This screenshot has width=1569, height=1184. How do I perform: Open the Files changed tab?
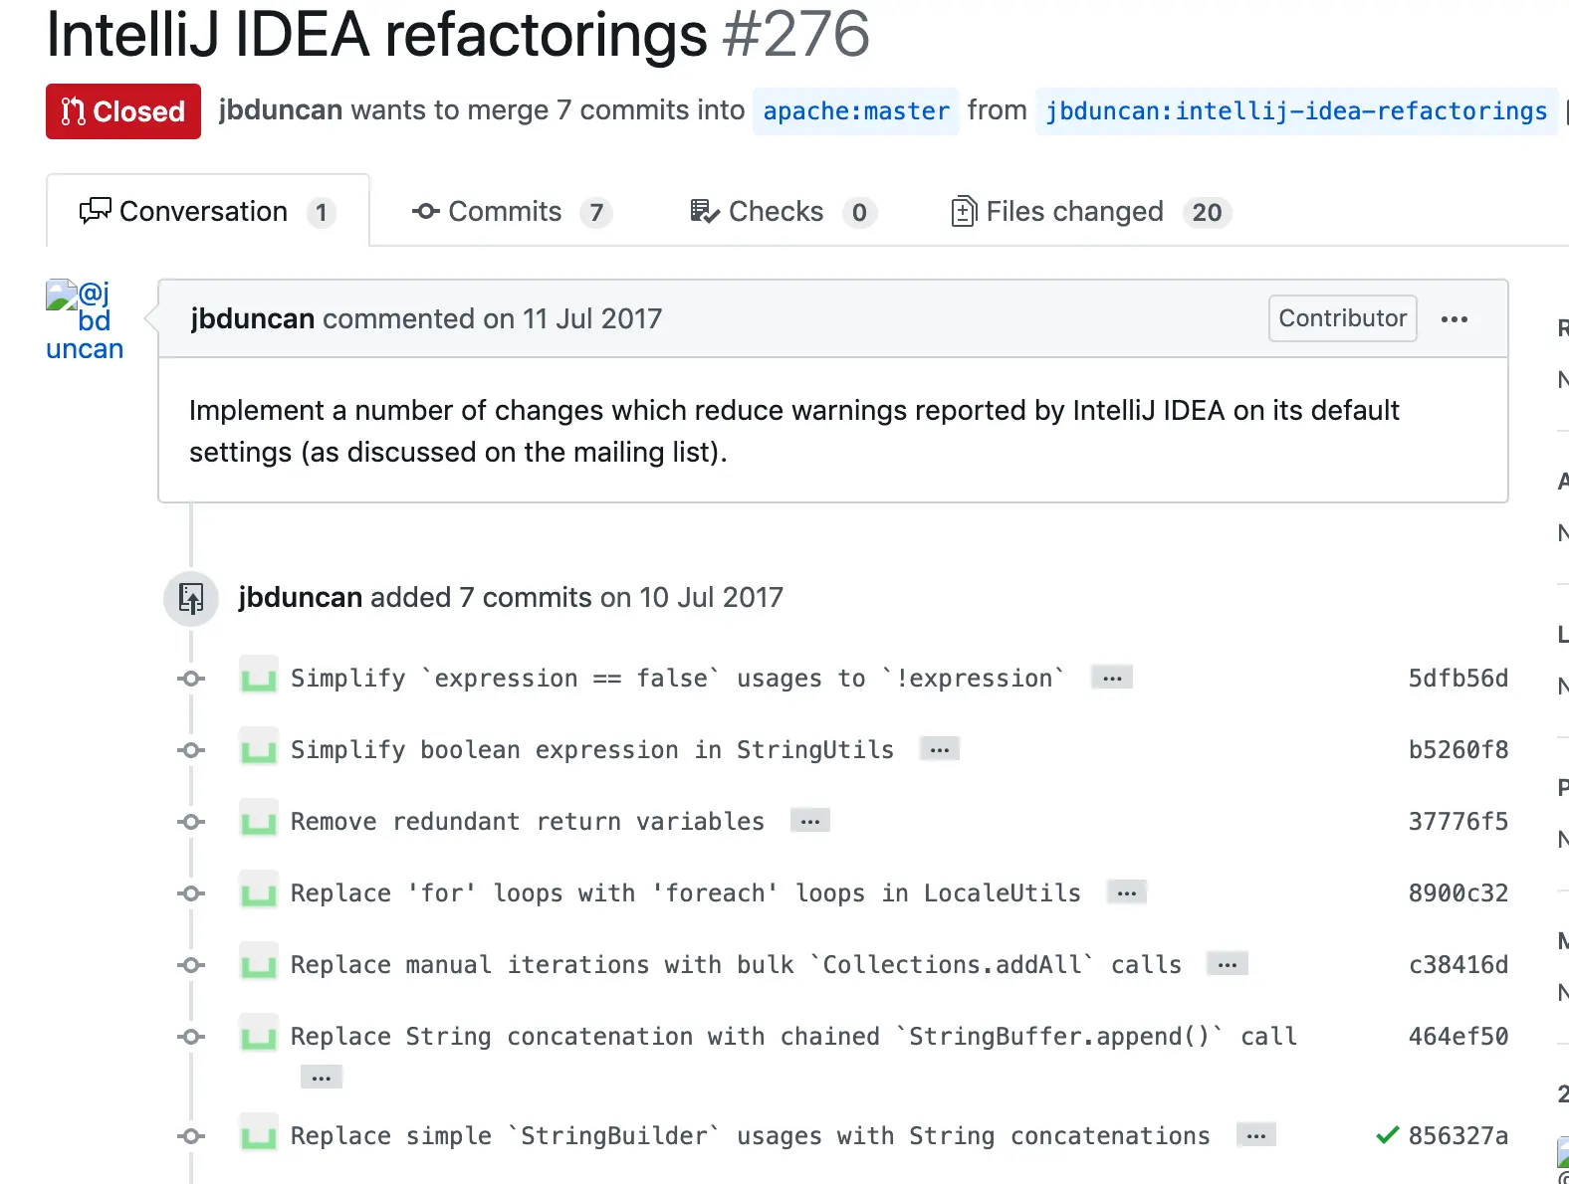click(x=1091, y=212)
